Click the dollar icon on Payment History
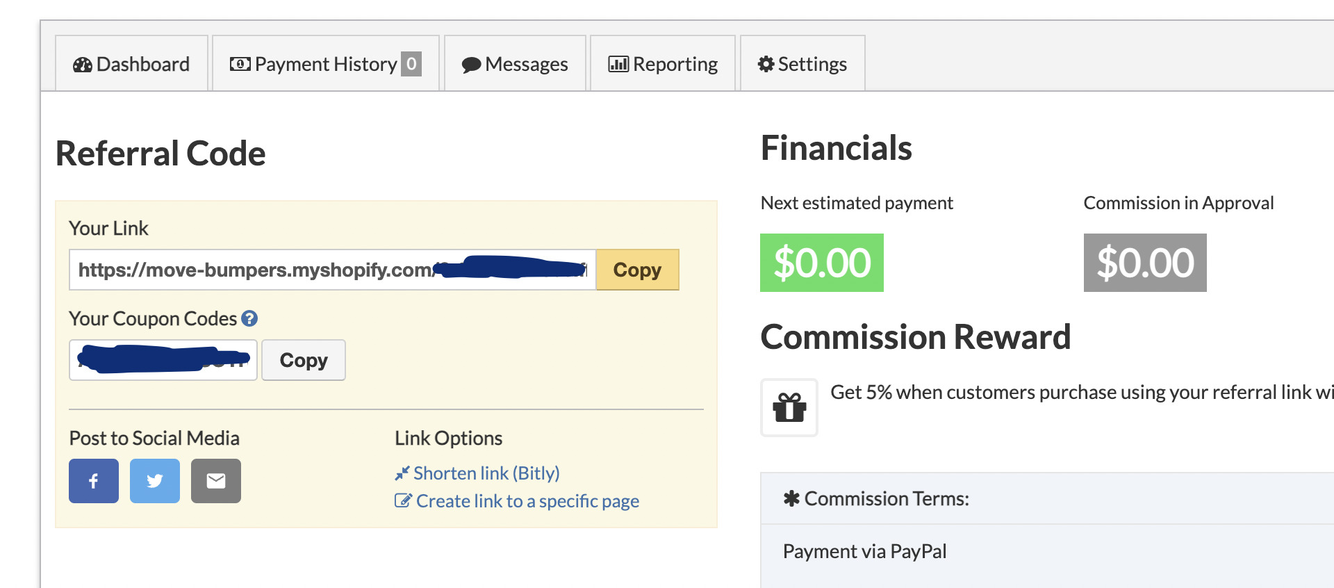The width and height of the screenshot is (1334, 588). pos(238,63)
